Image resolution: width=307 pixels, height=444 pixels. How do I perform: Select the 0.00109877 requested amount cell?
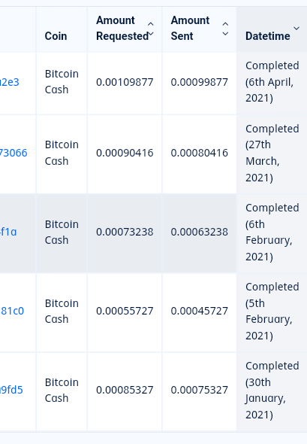(125, 84)
